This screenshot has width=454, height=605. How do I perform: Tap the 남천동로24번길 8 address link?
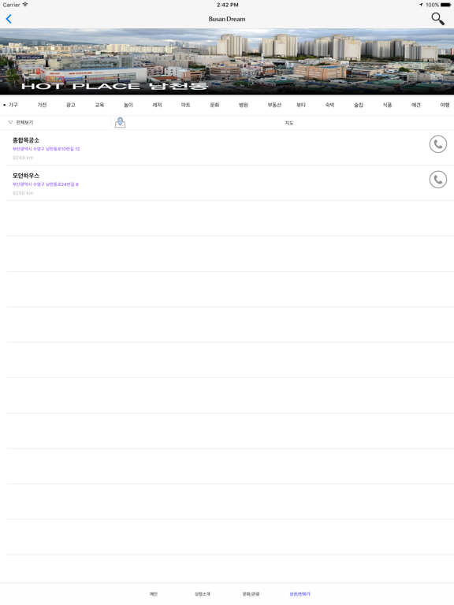tap(46, 184)
